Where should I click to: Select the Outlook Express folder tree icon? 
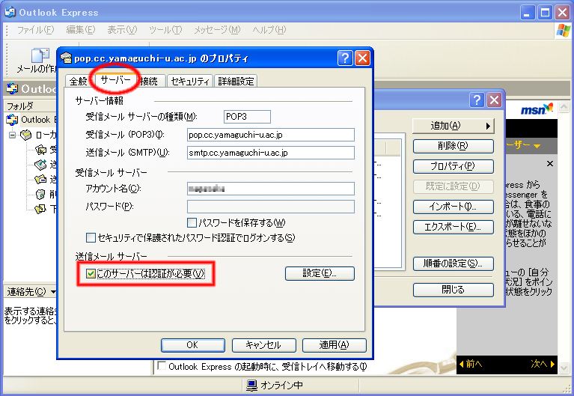tap(12, 120)
